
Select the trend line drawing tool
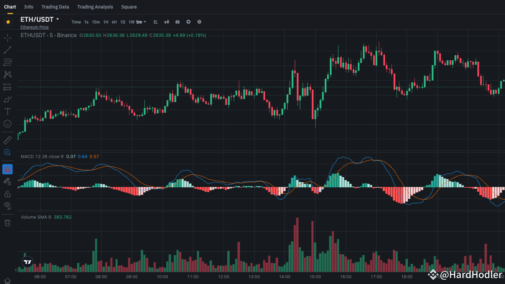pyautogui.click(x=7, y=49)
